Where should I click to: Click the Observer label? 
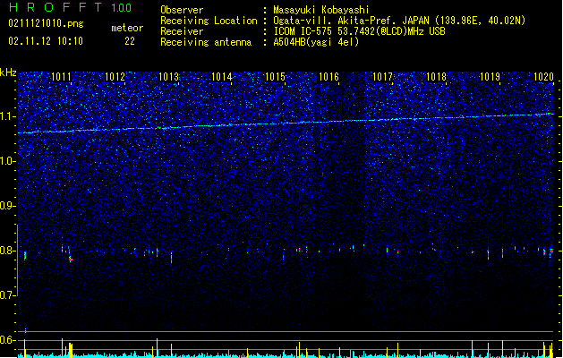(x=182, y=10)
